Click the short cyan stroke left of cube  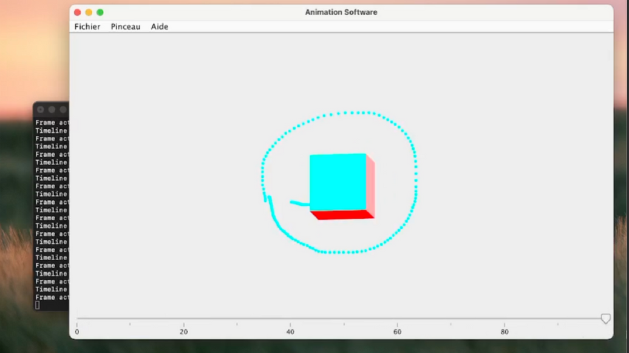pyautogui.click(x=299, y=203)
